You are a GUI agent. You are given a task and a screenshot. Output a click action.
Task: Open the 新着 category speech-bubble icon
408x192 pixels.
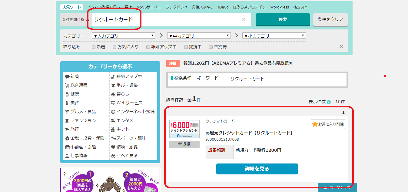tap(67, 77)
